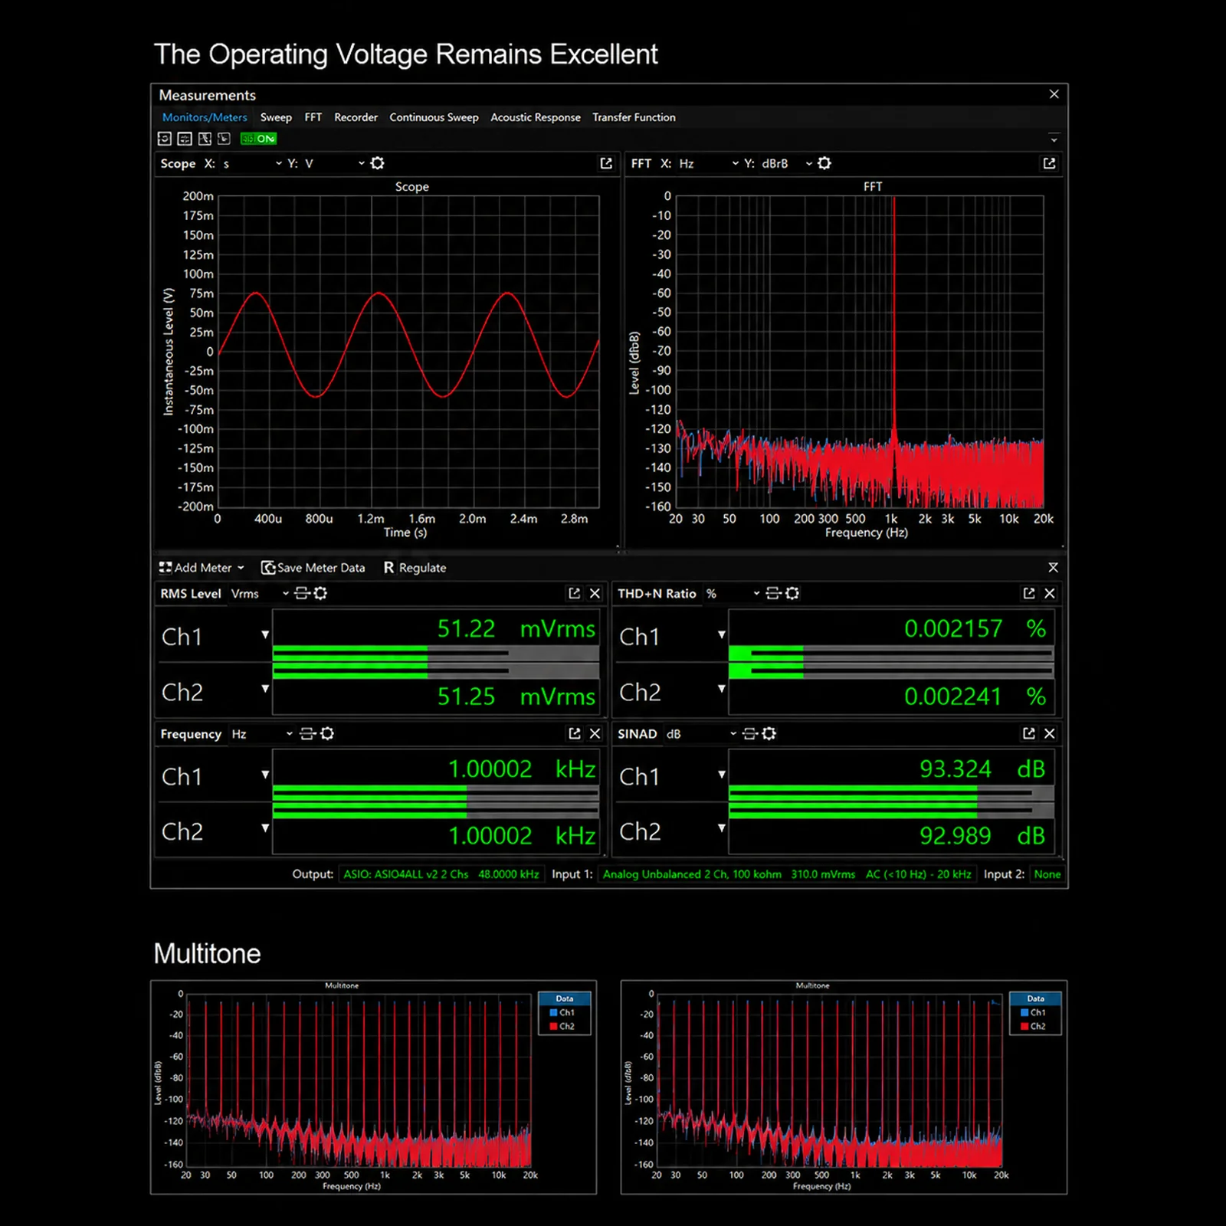Click Save Meter Data button
Image resolution: width=1226 pixels, height=1226 pixels.
[313, 568]
